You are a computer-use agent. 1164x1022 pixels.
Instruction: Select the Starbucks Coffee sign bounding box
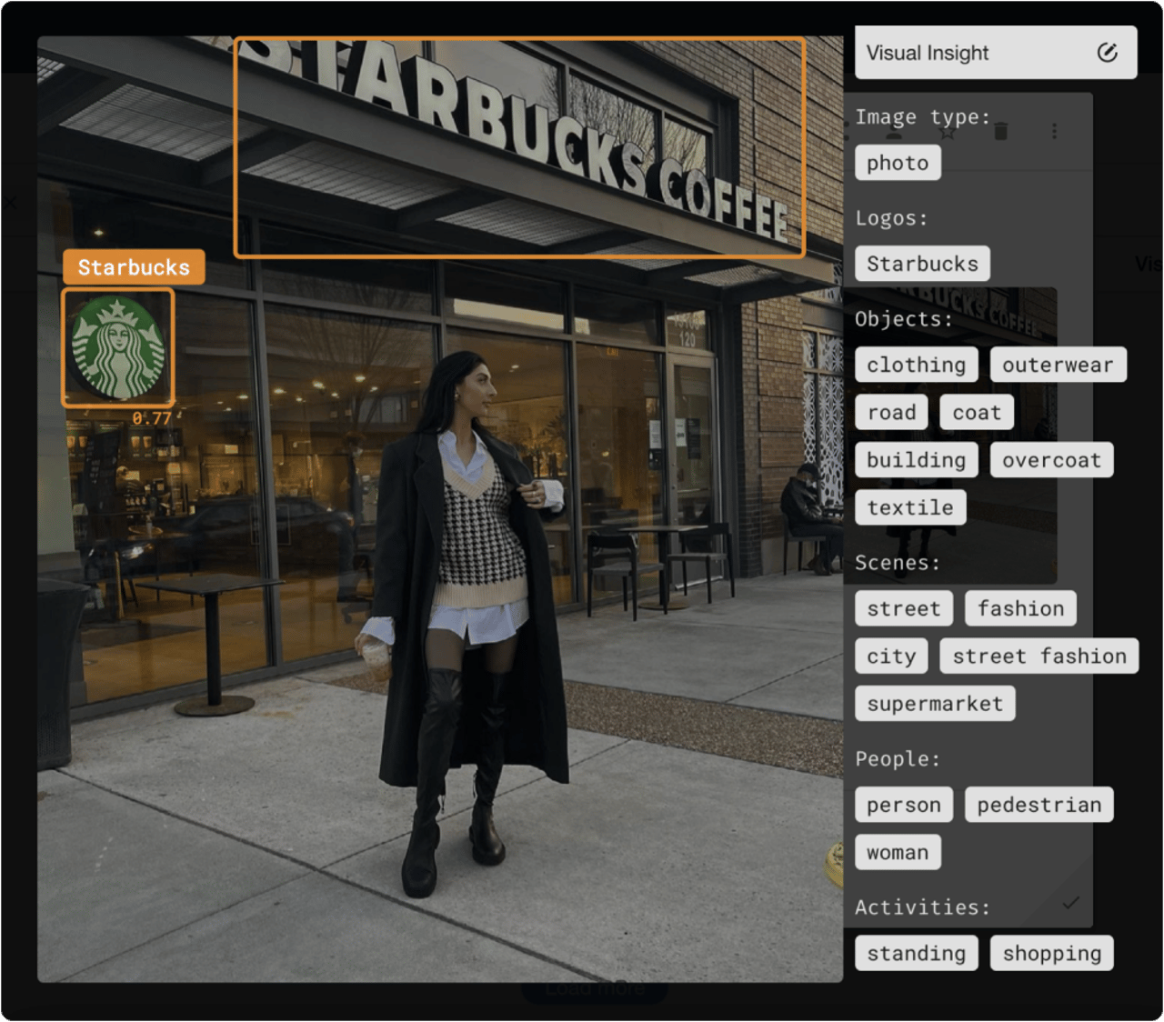pyautogui.click(x=519, y=148)
